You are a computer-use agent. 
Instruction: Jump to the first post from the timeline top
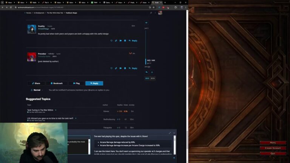(x=146, y=28)
